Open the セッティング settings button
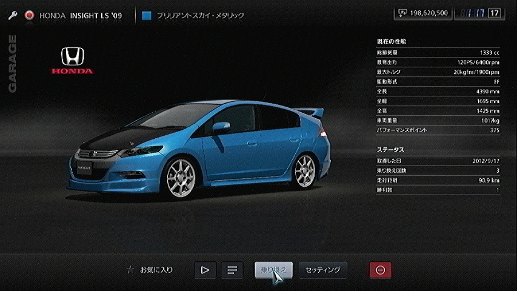 point(323,270)
